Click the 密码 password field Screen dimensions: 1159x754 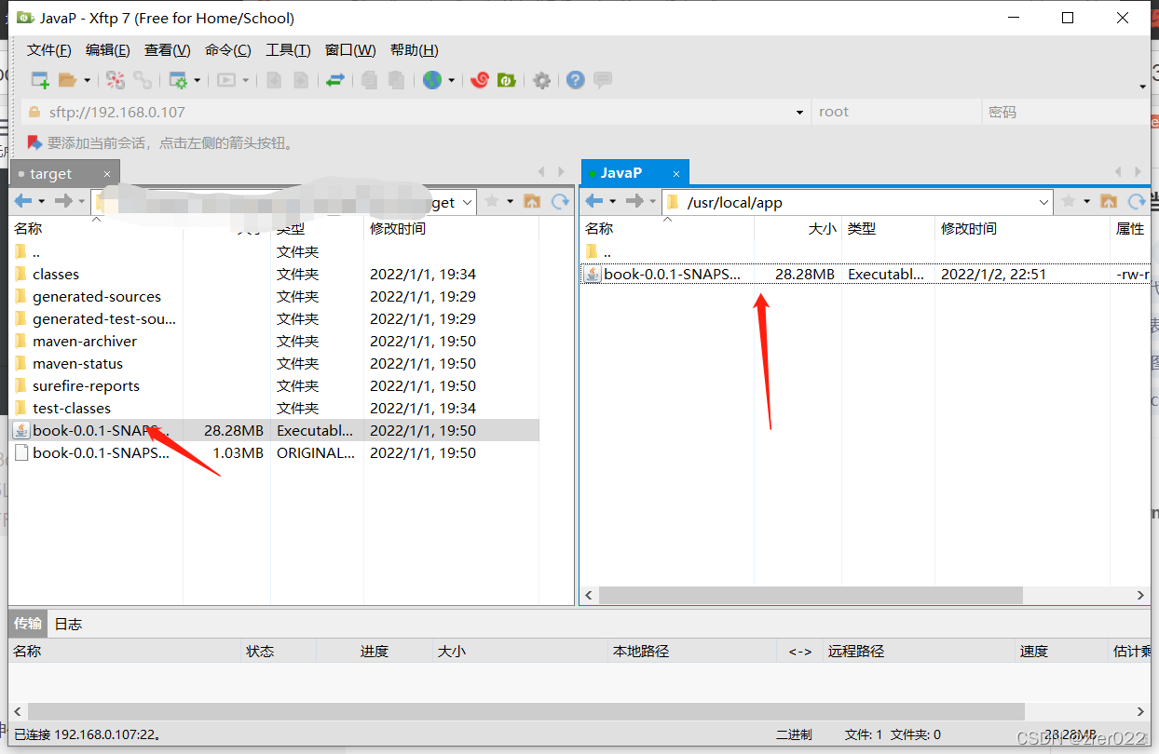click(1067, 112)
